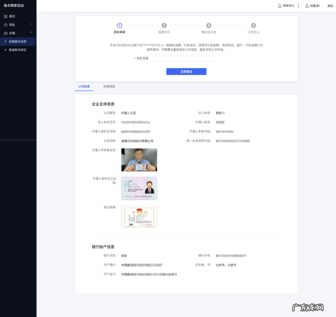
Task: Open 渠道账号绑定 in the sidebar
Action: (x=18, y=50)
